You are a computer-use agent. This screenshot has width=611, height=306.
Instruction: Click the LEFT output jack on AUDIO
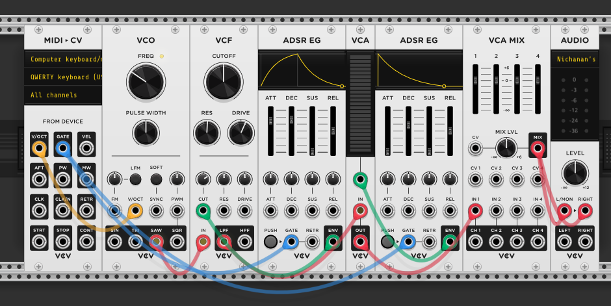pos(564,242)
